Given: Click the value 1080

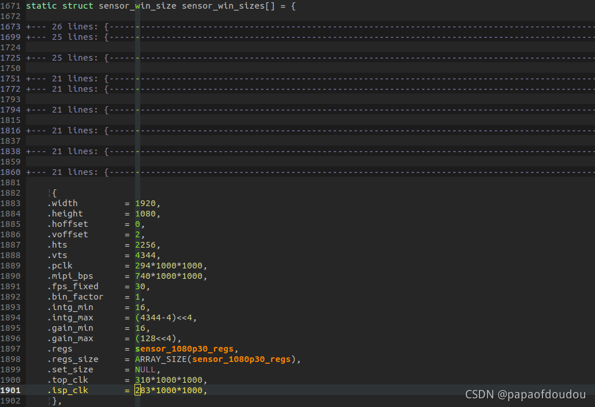Looking at the screenshot, I should [145, 214].
